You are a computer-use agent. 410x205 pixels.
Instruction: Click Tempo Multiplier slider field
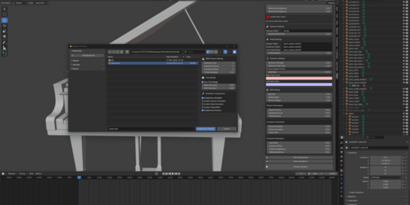(x=218, y=72)
